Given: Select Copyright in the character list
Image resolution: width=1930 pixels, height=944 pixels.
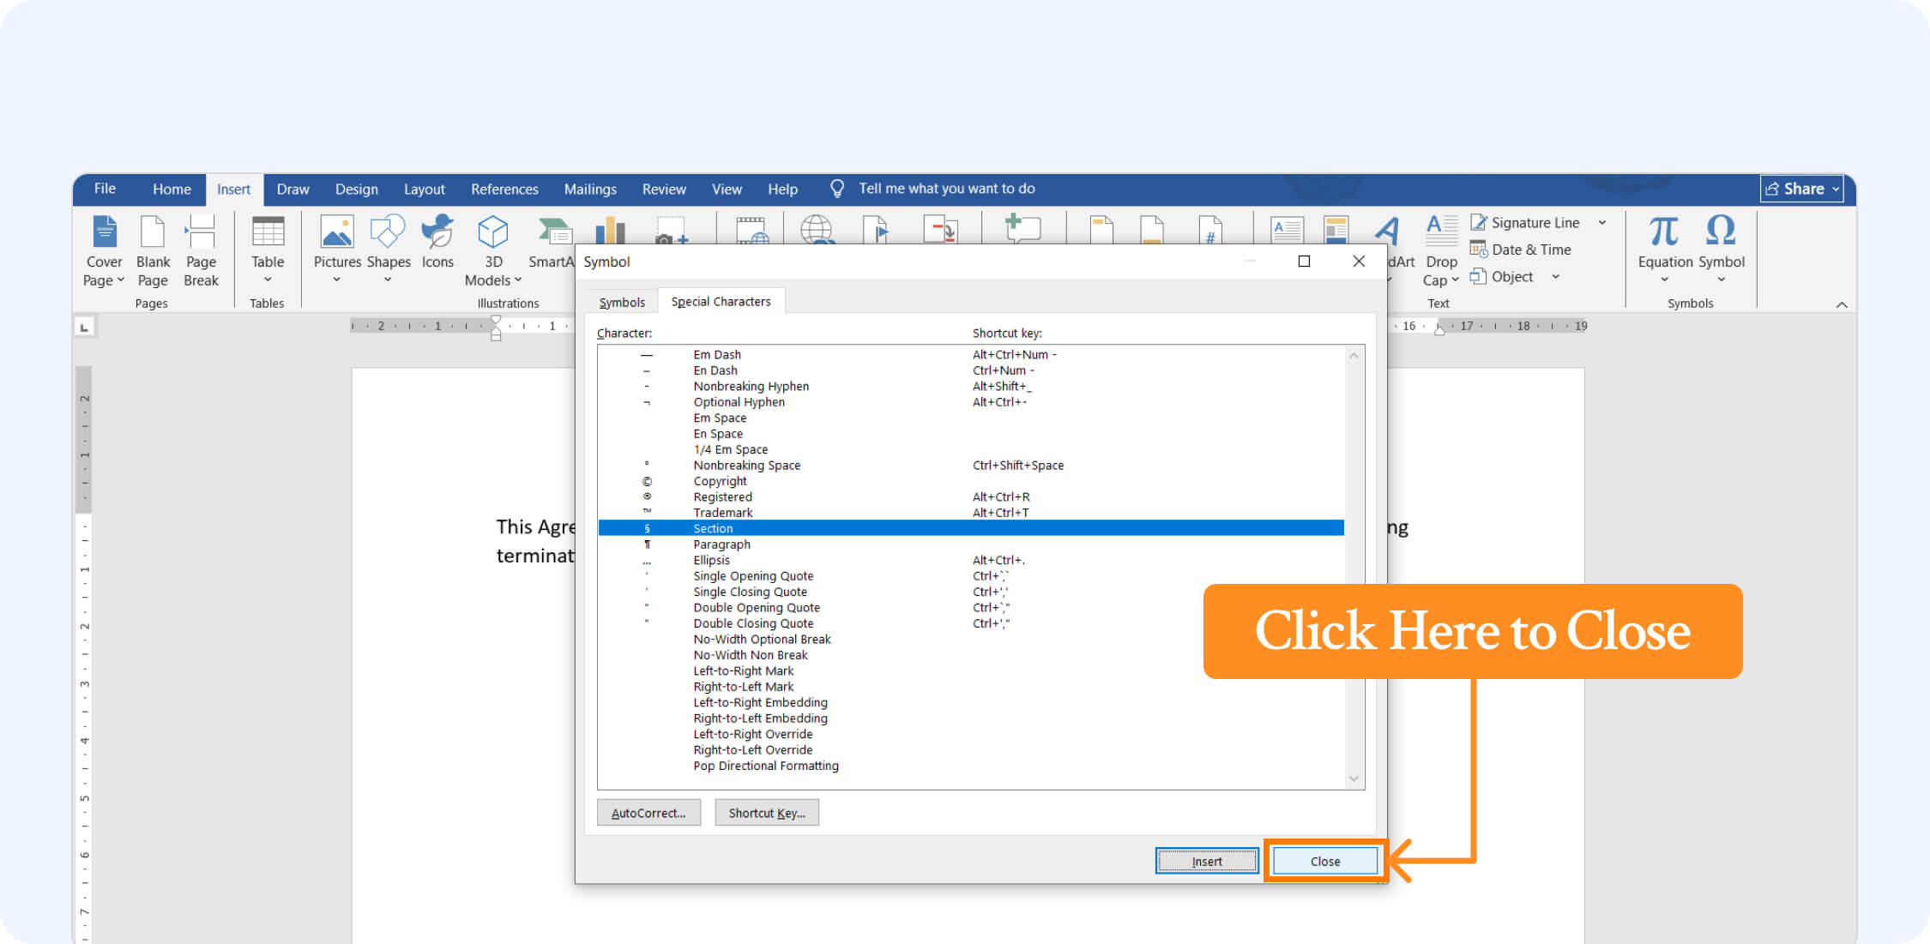Looking at the screenshot, I should 721,481.
